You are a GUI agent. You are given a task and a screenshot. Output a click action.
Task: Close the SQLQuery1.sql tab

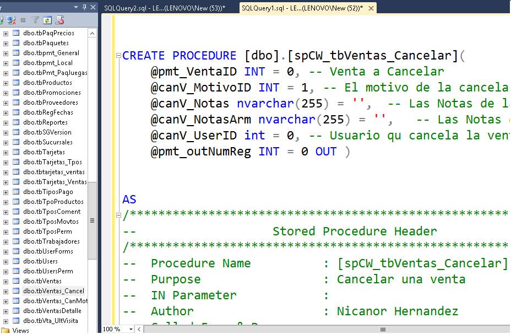(371, 8)
